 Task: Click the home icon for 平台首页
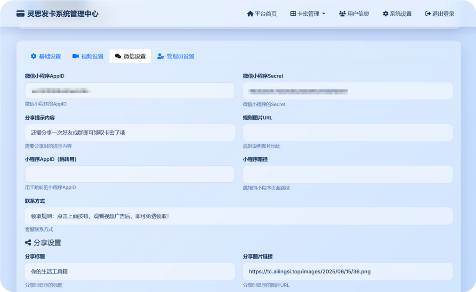(250, 14)
